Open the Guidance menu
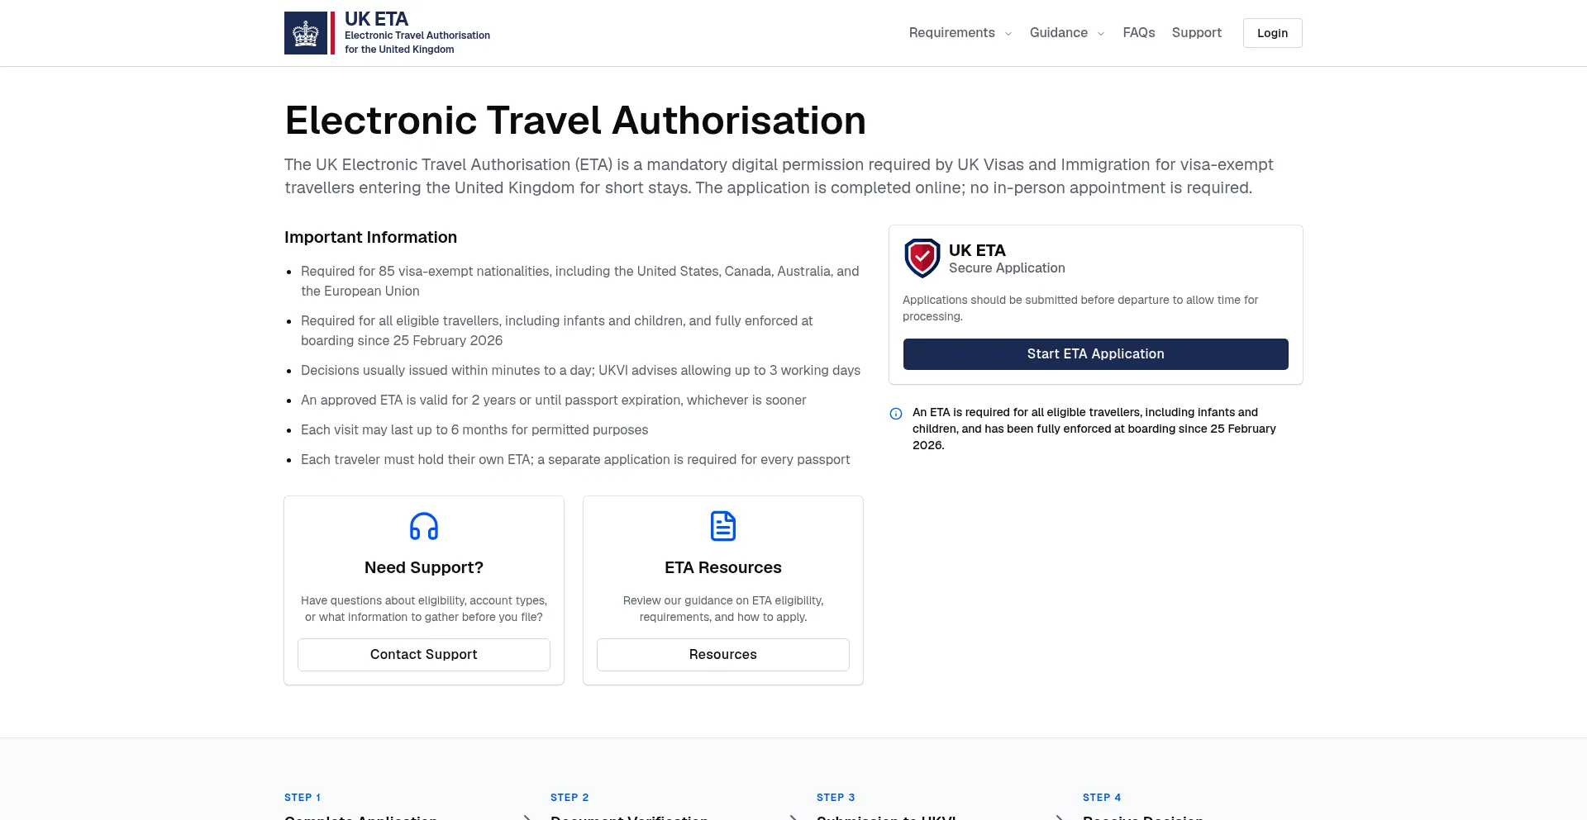Image resolution: width=1587 pixels, height=820 pixels. pyautogui.click(x=1067, y=33)
